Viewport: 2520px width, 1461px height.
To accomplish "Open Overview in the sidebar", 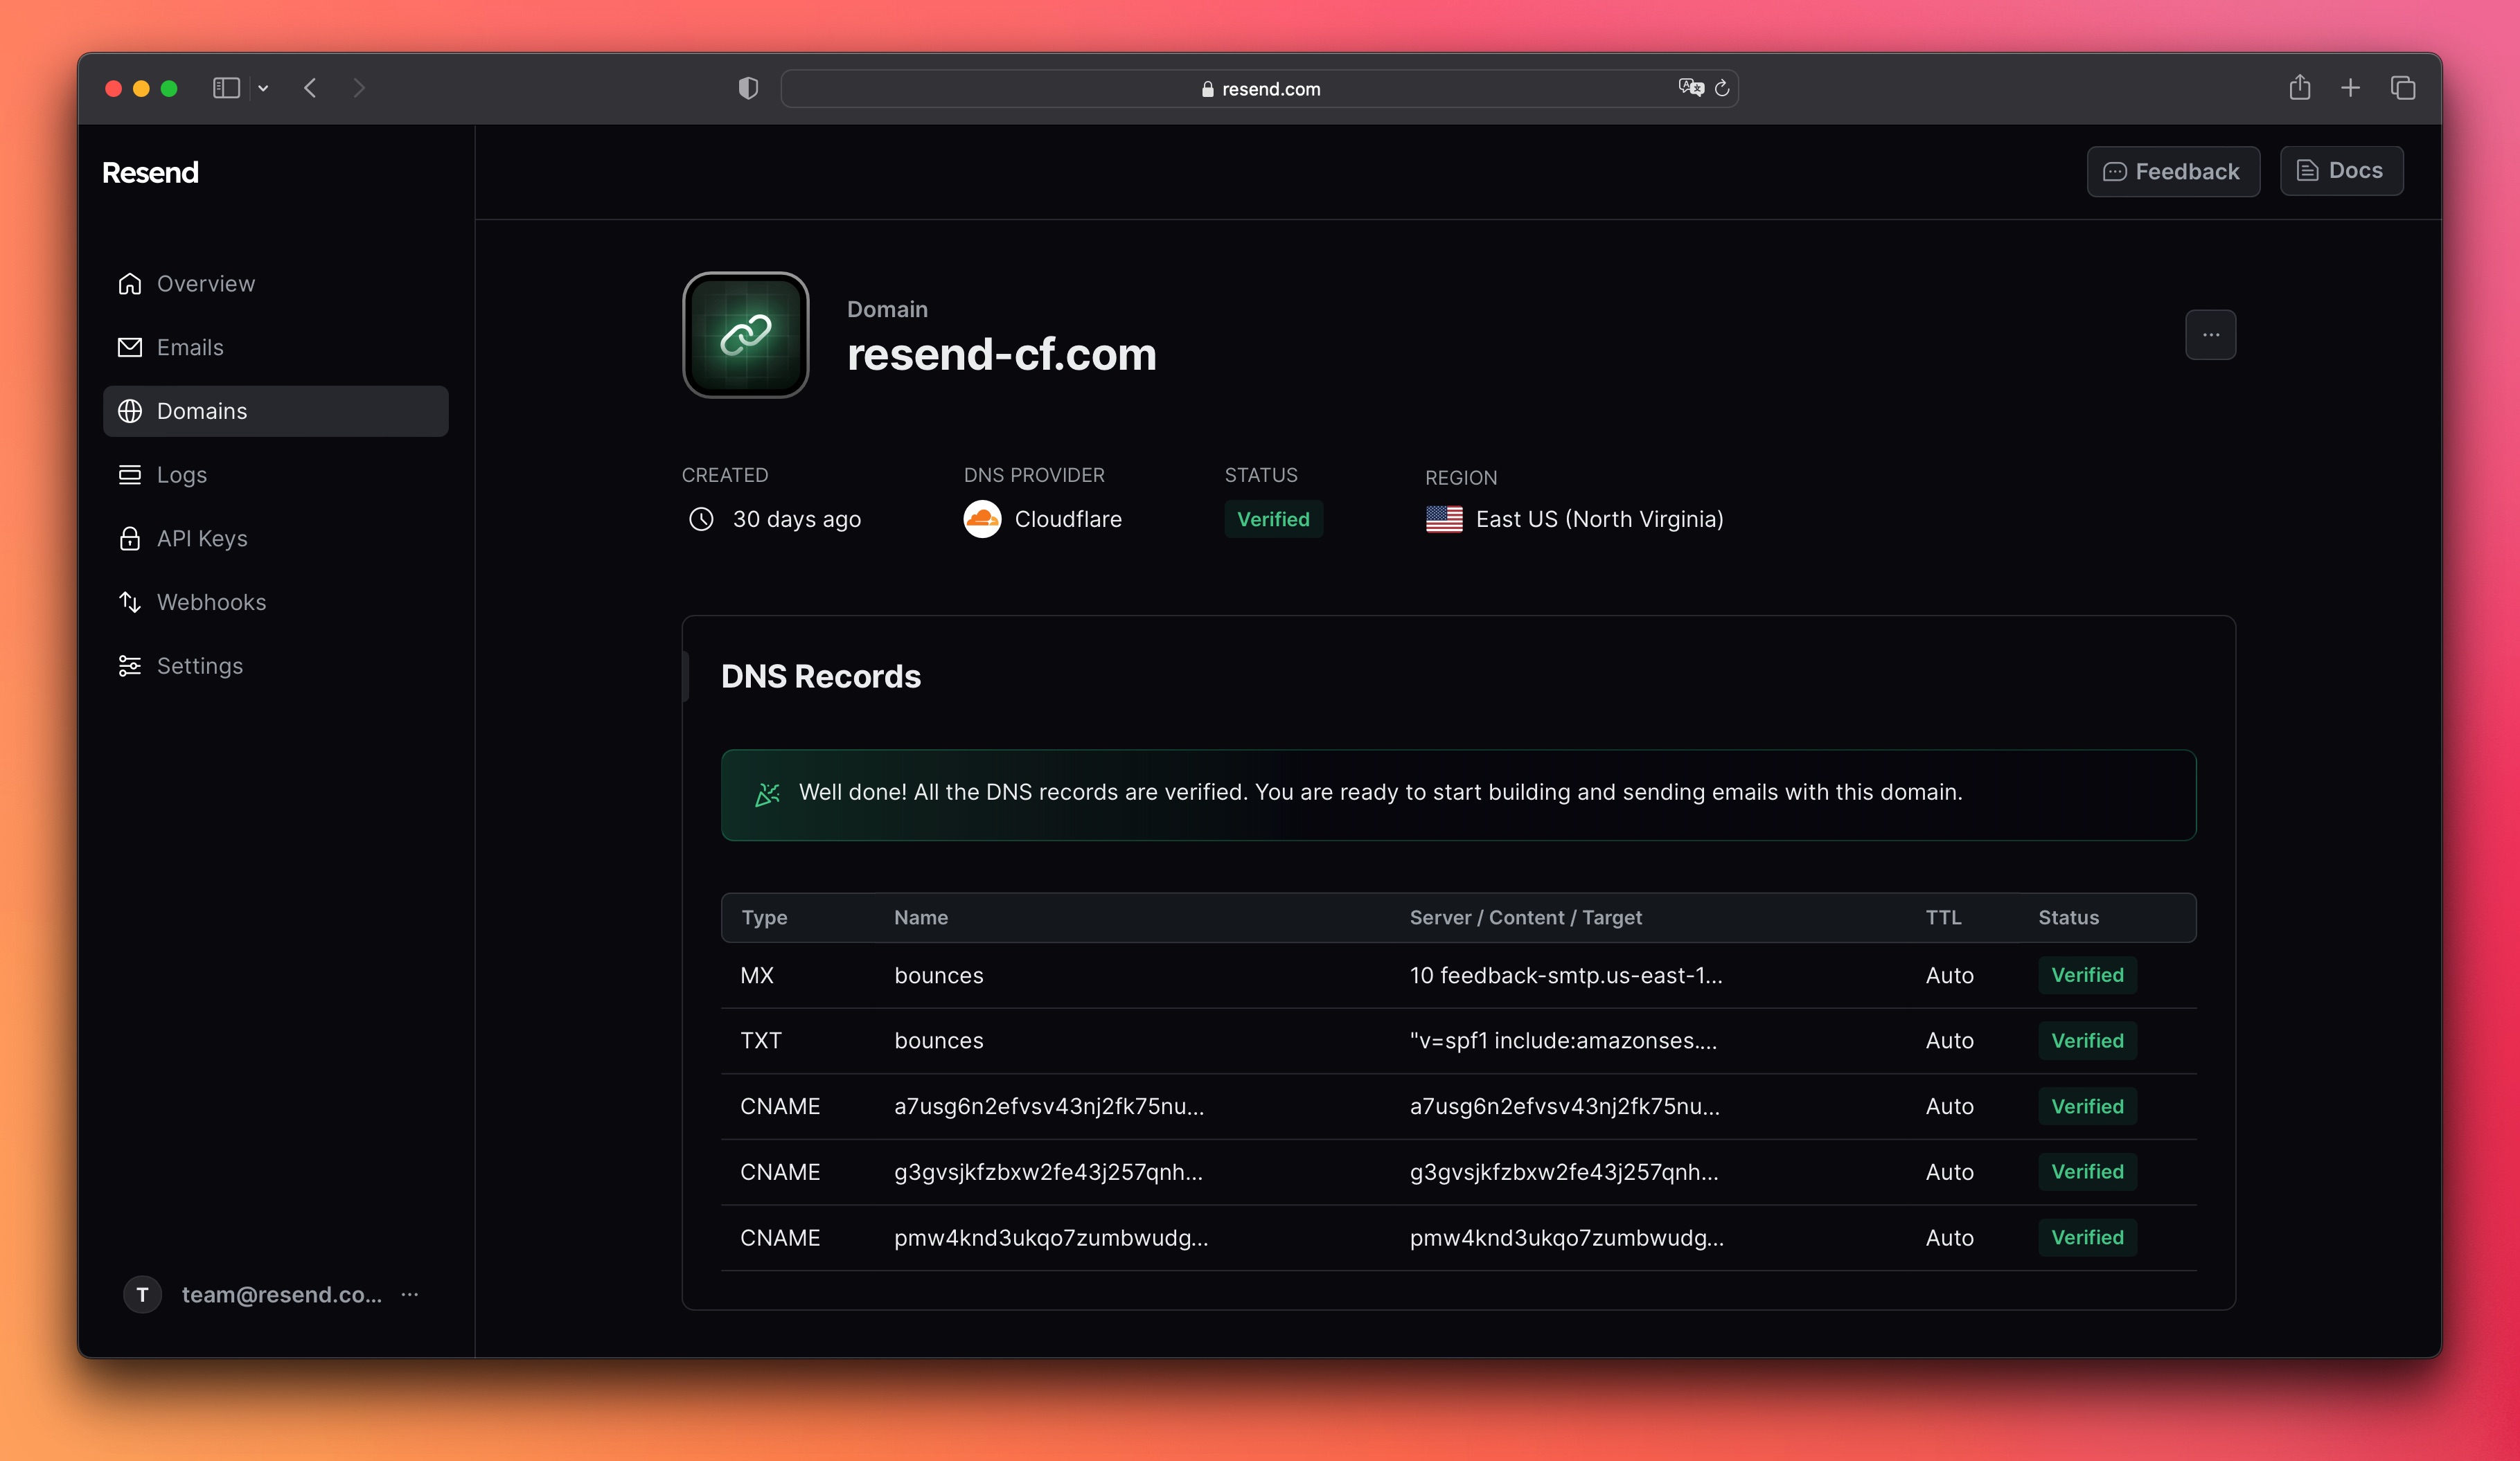I will pyautogui.click(x=275, y=284).
